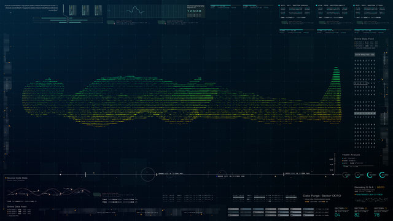Screen dimensions: 393x221
Task: Click the green tag icon beside Source Code waveform
Action: coord(97,195)
